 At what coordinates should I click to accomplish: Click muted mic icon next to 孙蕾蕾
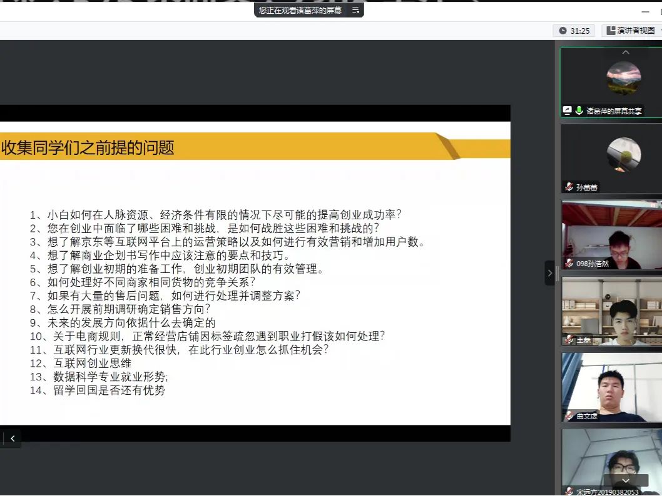[569, 187]
